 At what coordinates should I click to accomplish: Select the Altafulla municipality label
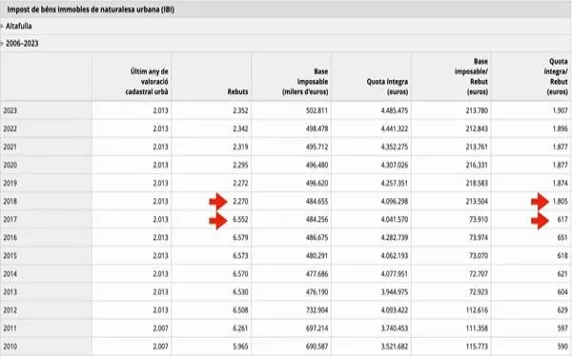19,27
